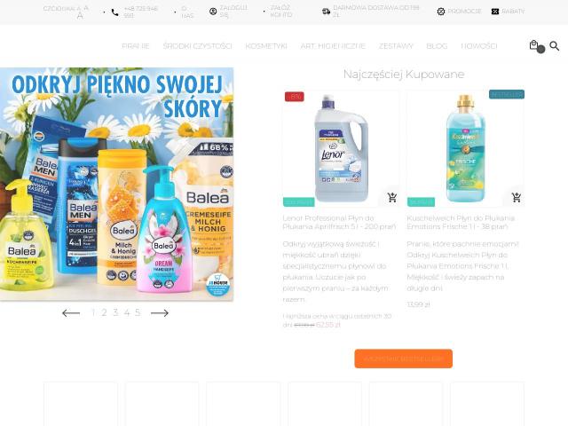Advance to next banner slide arrow

coord(160,313)
